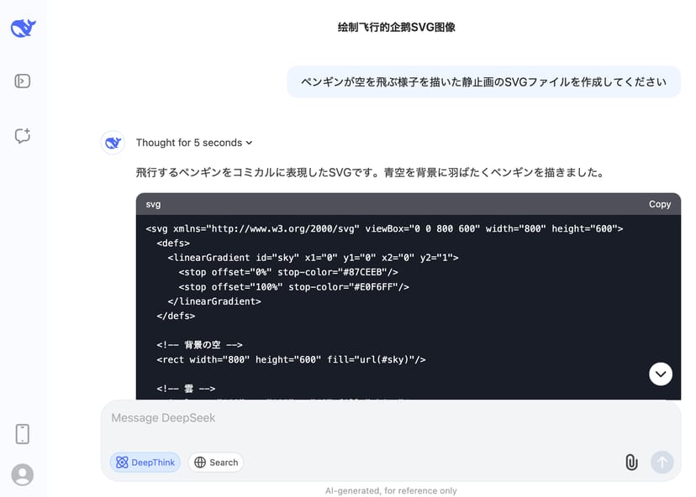Click the svg language label on code block
696x497 pixels.
tap(153, 204)
